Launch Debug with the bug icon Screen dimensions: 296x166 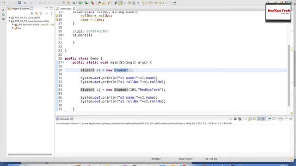click(74, 3)
